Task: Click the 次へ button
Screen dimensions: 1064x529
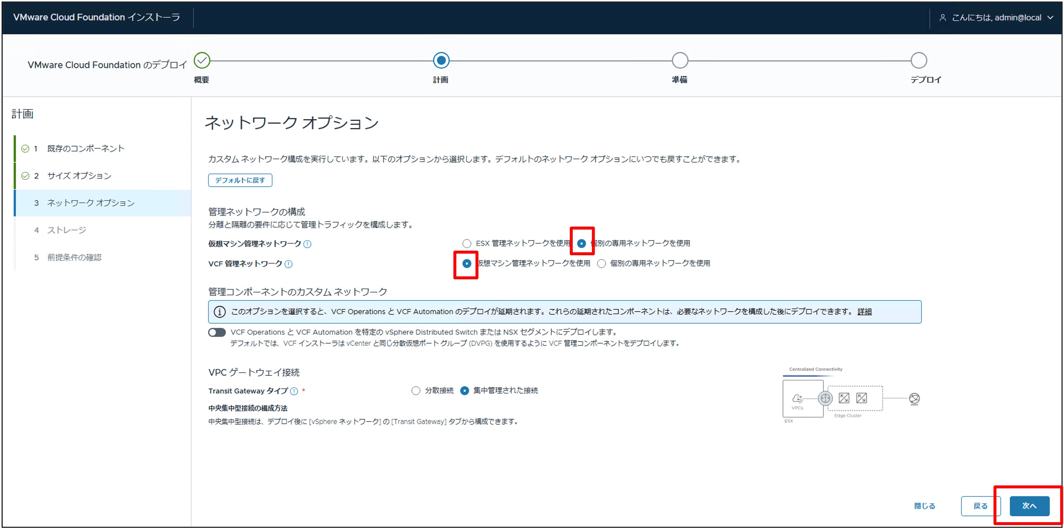Action: click(x=1029, y=506)
